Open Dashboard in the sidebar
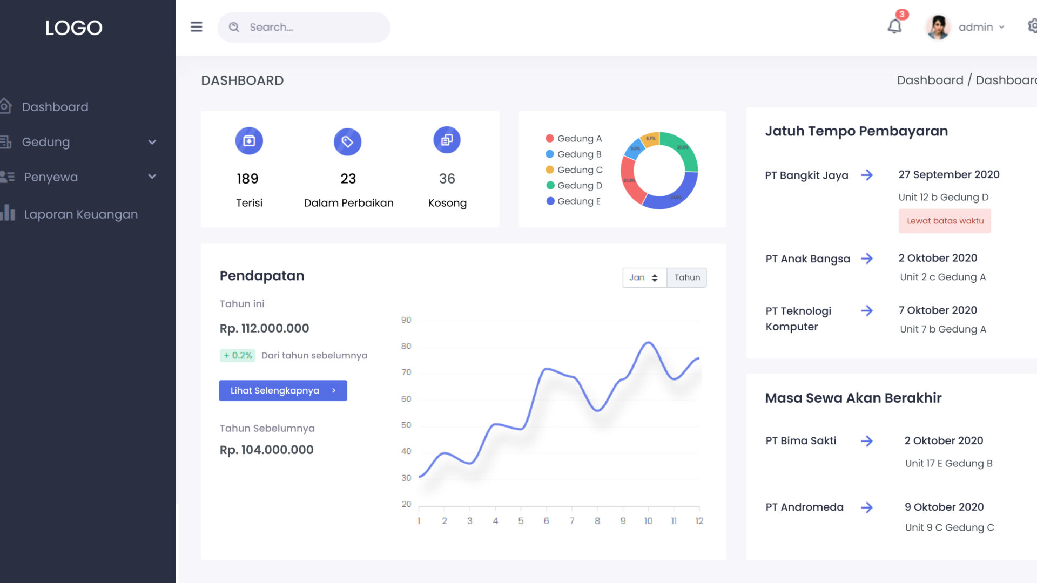This screenshot has height=583, width=1037. tap(55, 107)
